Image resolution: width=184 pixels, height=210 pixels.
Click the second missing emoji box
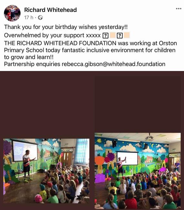[x=120, y=35]
